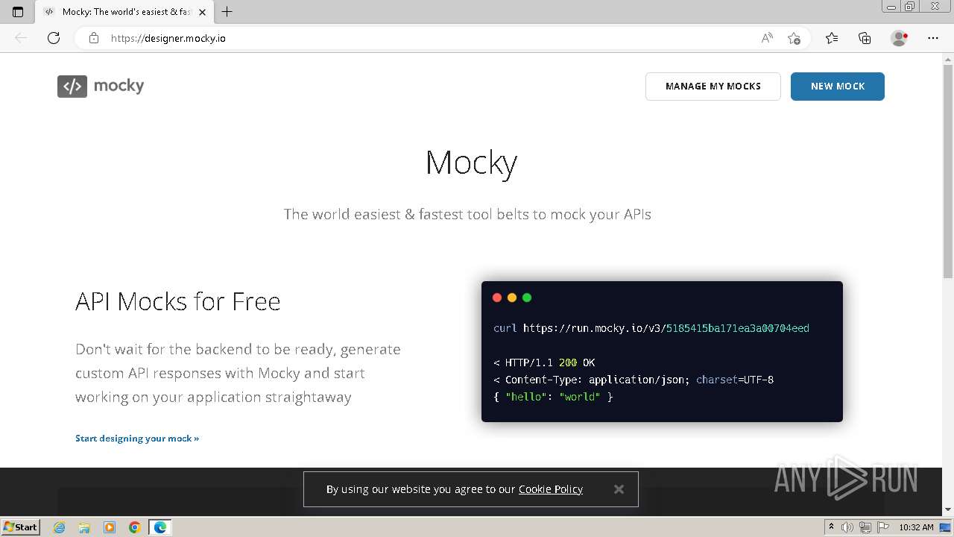Click the page vertical scrollbar thumb
Image resolution: width=954 pixels, height=537 pixels.
coord(948,171)
